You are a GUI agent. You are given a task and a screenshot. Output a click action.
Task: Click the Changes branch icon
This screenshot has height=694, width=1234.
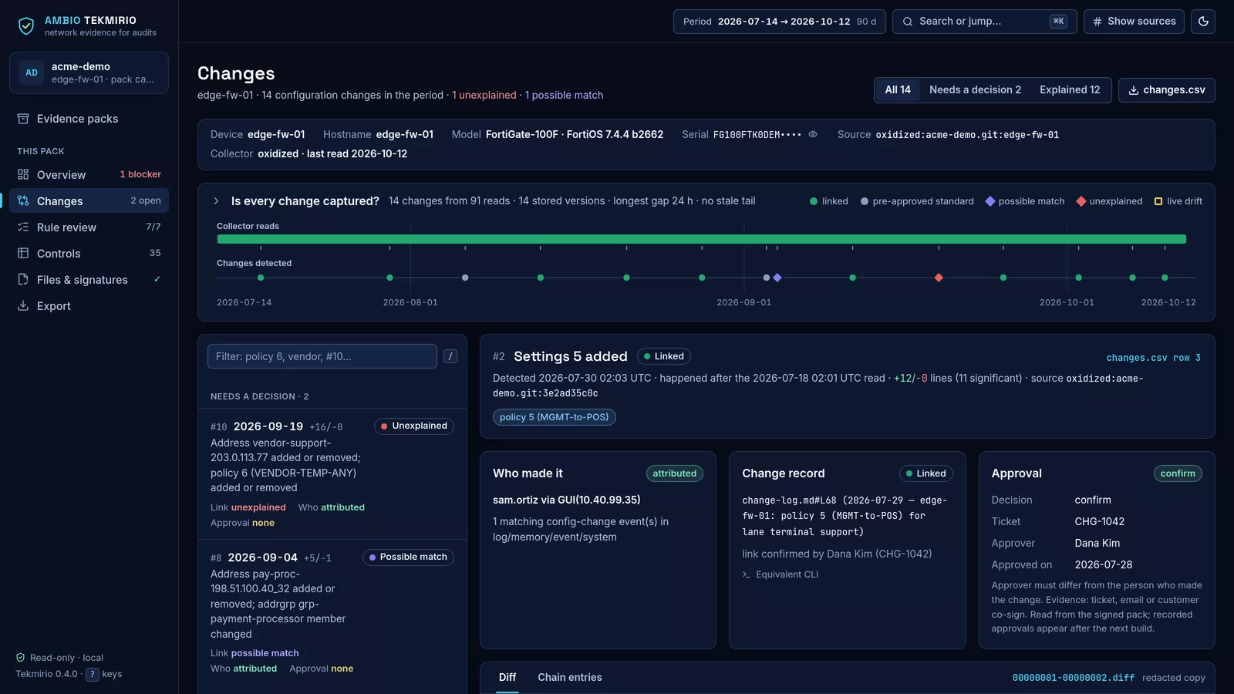(x=23, y=200)
